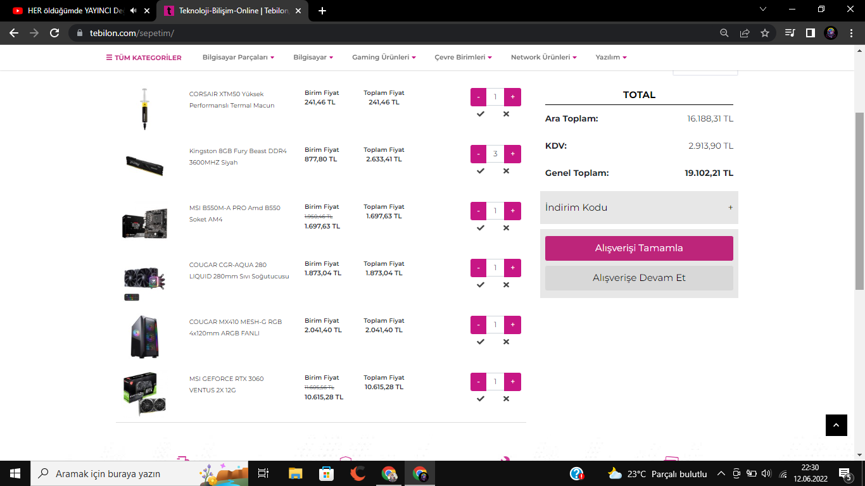Set Kingston Fury Beast quantity field

click(495, 154)
